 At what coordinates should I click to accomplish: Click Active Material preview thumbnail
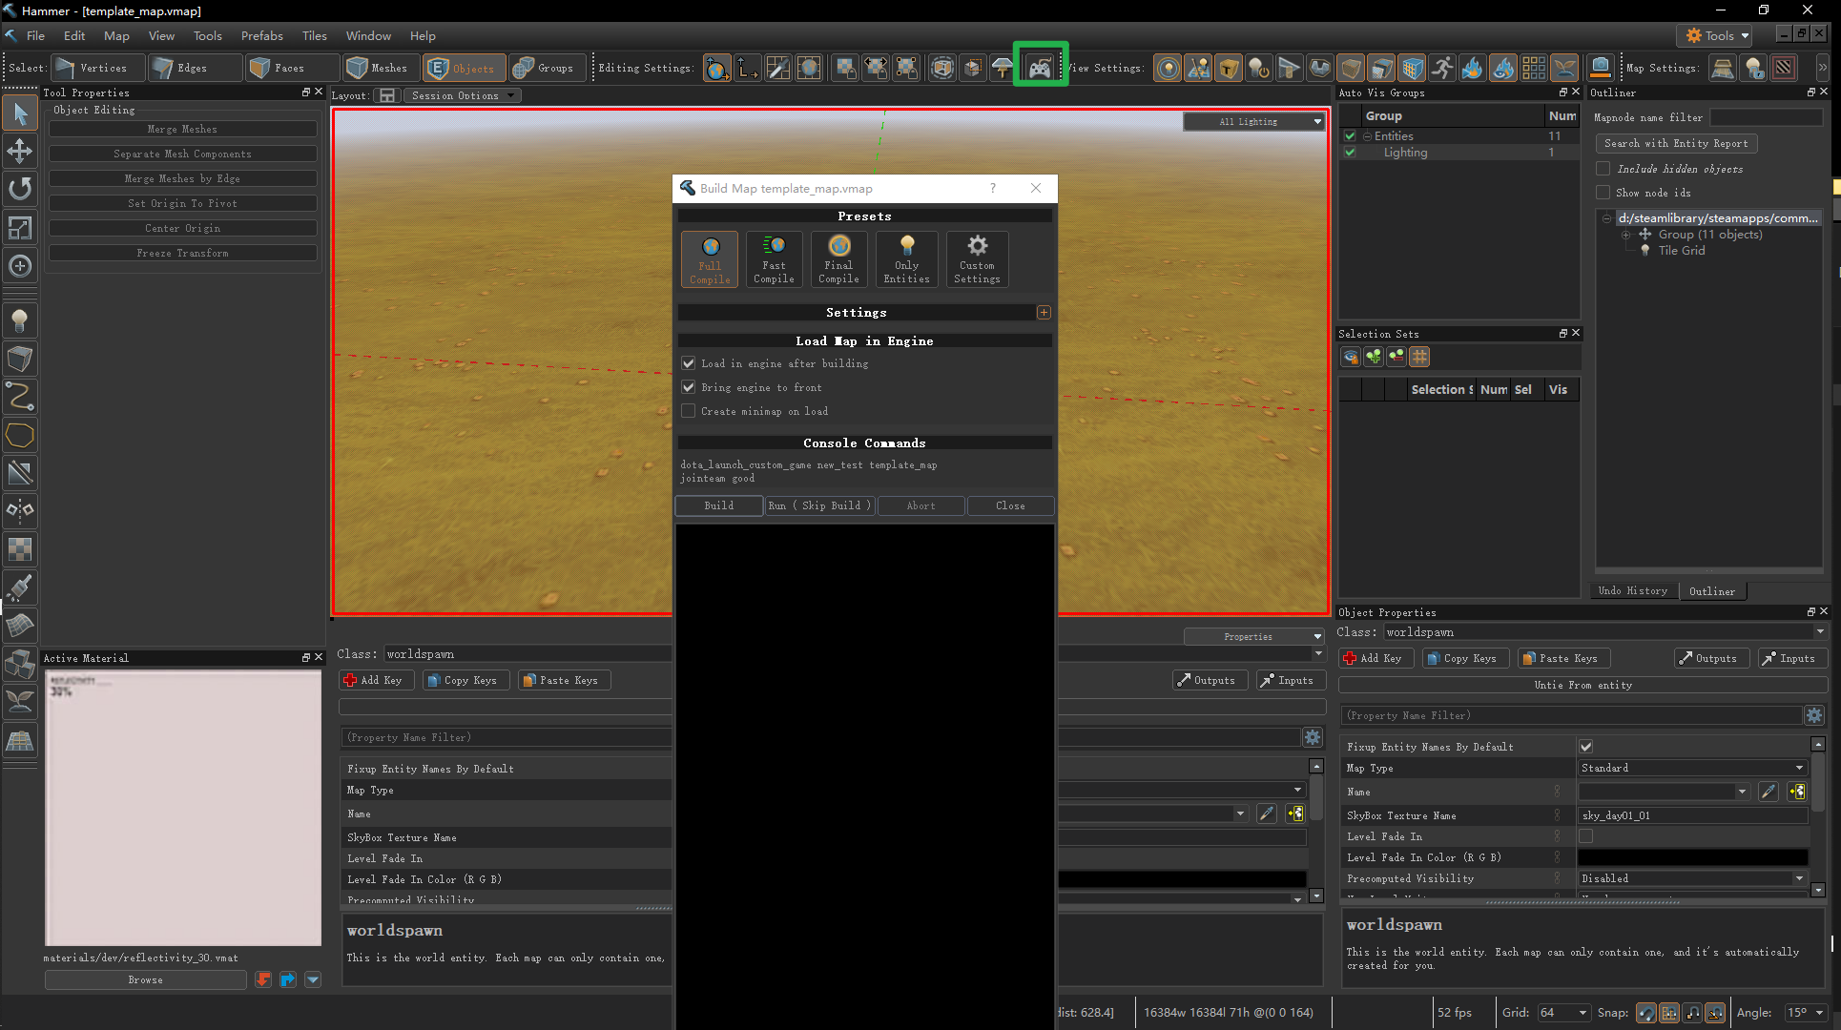[183, 808]
